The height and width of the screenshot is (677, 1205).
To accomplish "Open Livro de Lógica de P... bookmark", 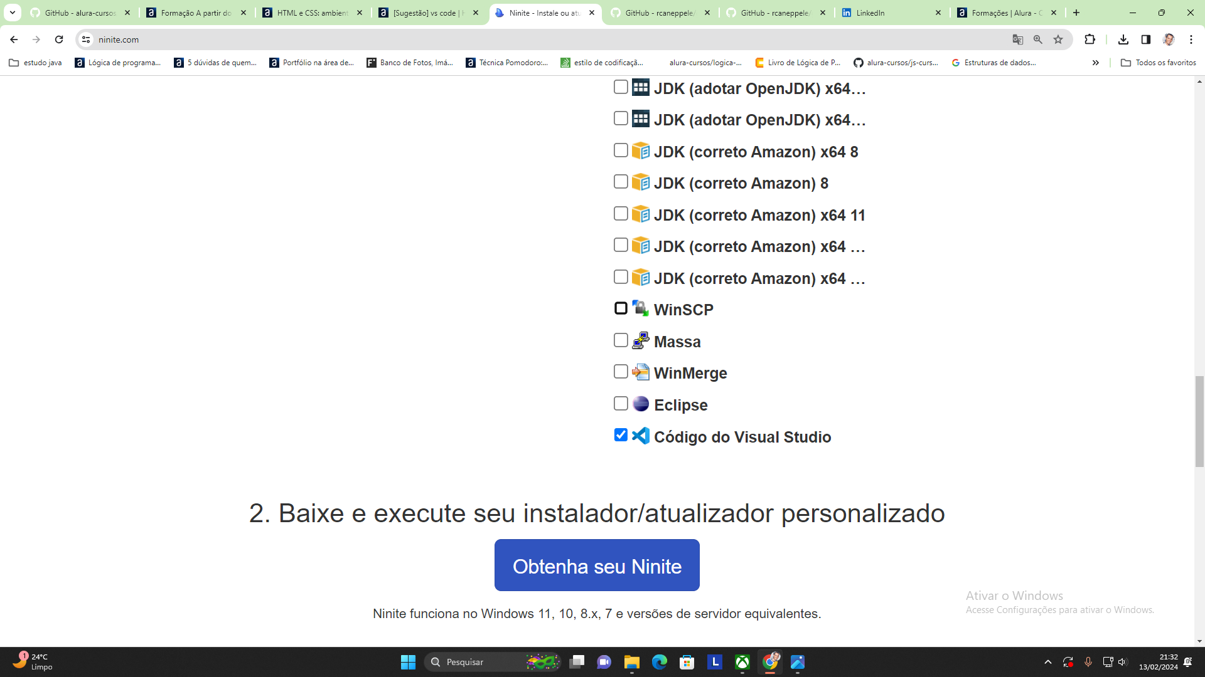I will tap(798, 63).
